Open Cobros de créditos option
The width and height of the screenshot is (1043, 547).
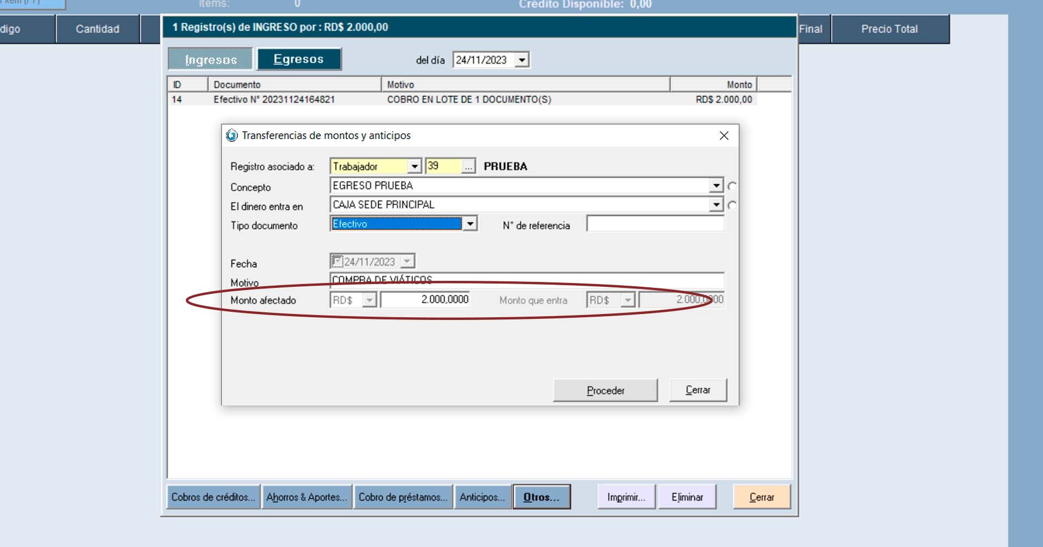(213, 497)
